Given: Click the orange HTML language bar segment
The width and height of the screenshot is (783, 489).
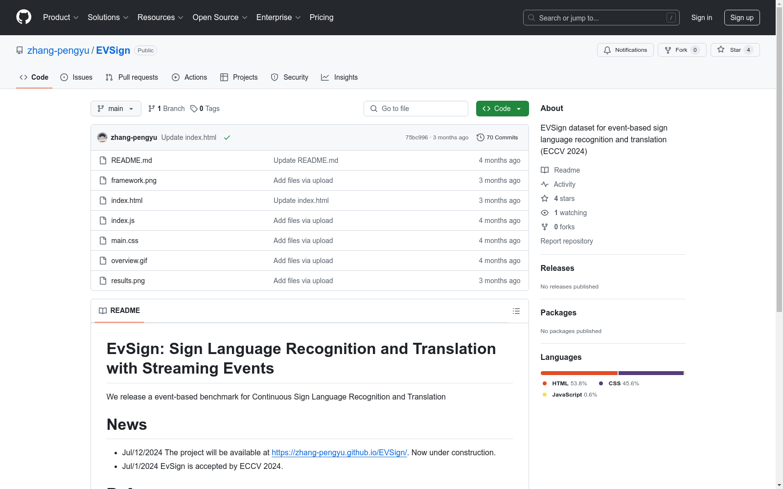Looking at the screenshot, I should point(579,373).
